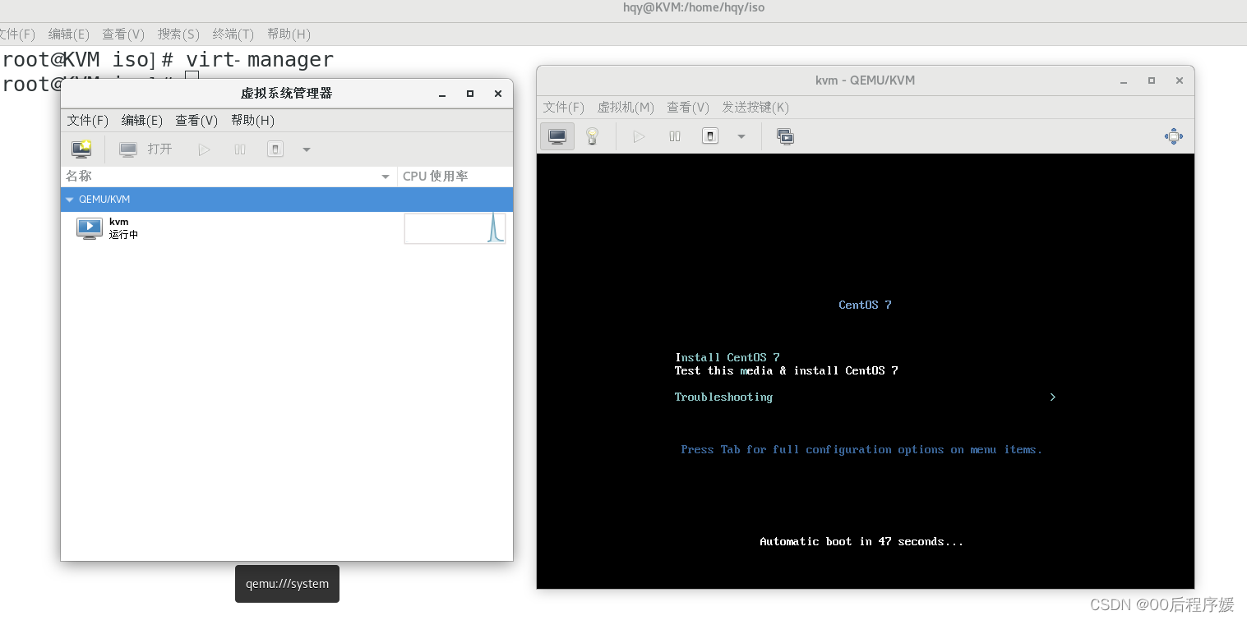Open 查看(V) menu in Virtual Machine Manager

(x=196, y=120)
